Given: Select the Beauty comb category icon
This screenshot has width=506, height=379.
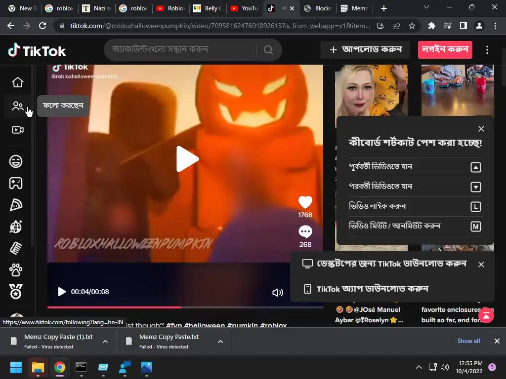Looking at the screenshot, I should (x=16, y=249).
